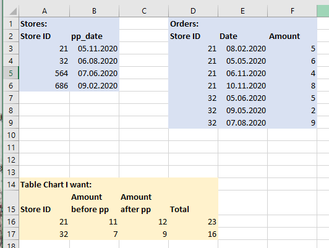Select order date 06.11.2020

point(243,73)
